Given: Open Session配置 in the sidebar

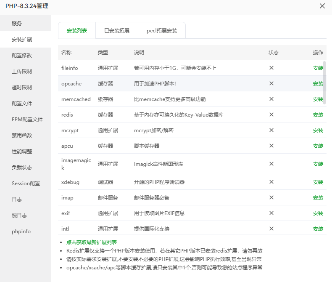Looking at the screenshot, I should [x=26, y=184].
